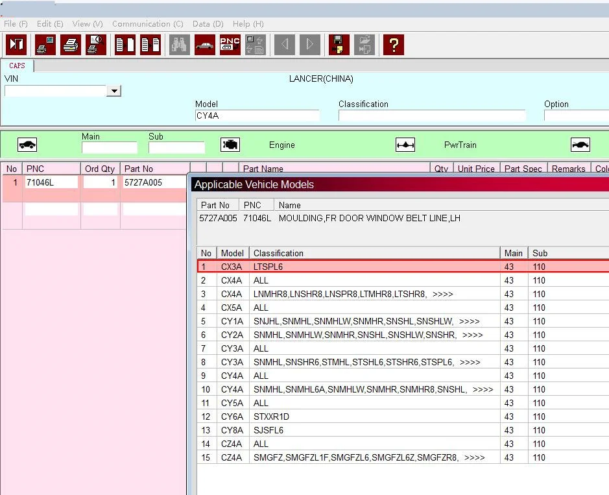
Task: Click the Classification input field
Action: coord(431,116)
